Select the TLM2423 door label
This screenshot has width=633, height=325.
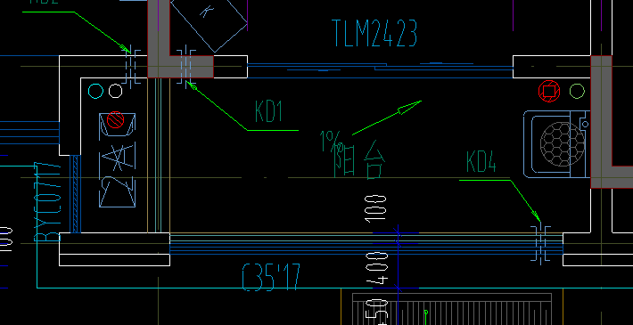tap(374, 34)
